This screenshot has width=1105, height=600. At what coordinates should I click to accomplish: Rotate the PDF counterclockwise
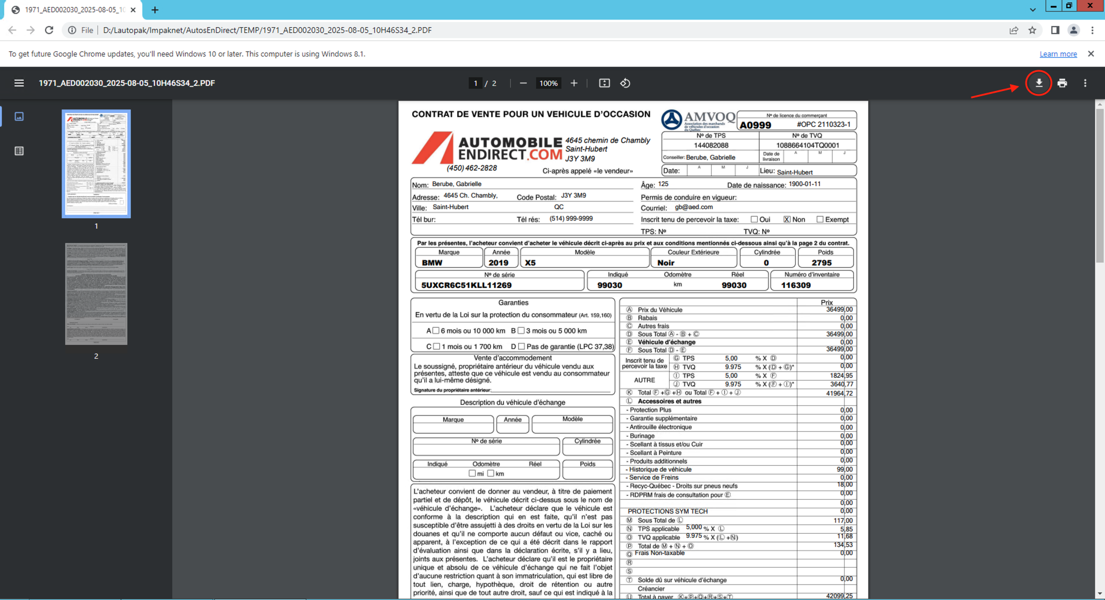tap(625, 83)
